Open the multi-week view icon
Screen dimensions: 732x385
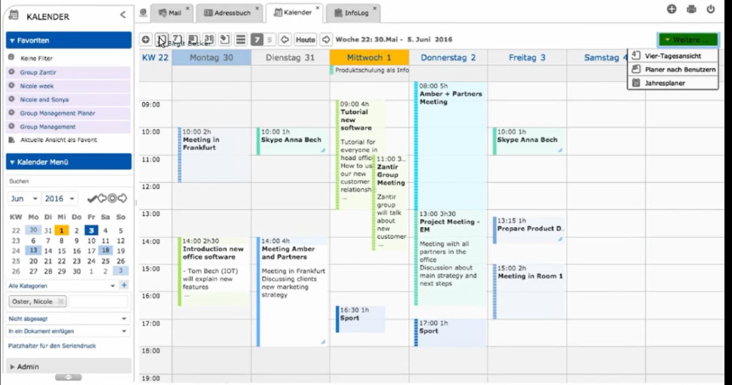click(193, 39)
